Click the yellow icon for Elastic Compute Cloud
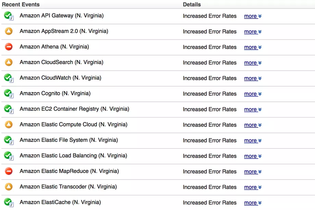This screenshot has width=315, height=210. pos(9,125)
